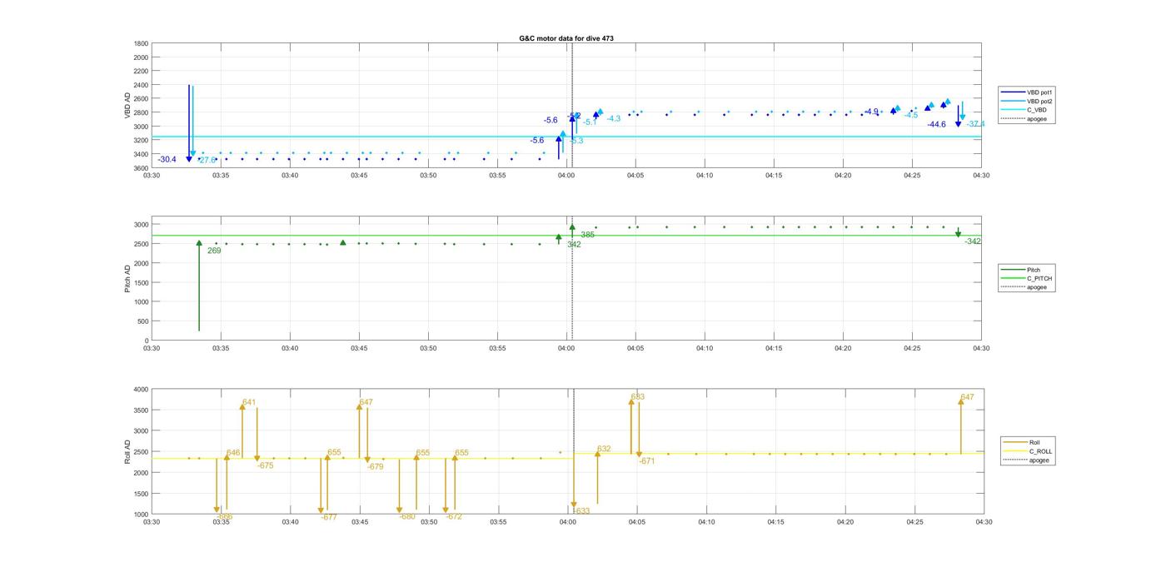Click the '-4.3' VBD data label
Image resolution: width=1166 pixels, height=577 pixels.
(x=613, y=119)
